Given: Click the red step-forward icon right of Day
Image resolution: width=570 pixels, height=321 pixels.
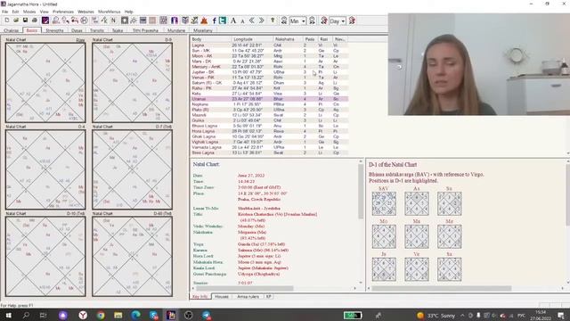Looking at the screenshot, I should coord(352,21).
